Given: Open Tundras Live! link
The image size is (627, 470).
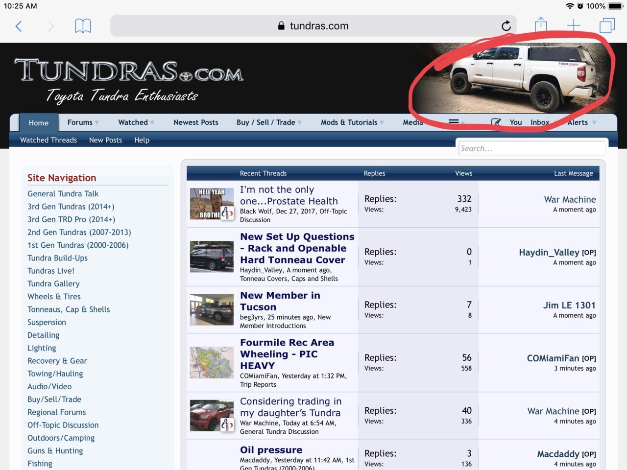Looking at the screenshot, I should click(x=51, y=271).
